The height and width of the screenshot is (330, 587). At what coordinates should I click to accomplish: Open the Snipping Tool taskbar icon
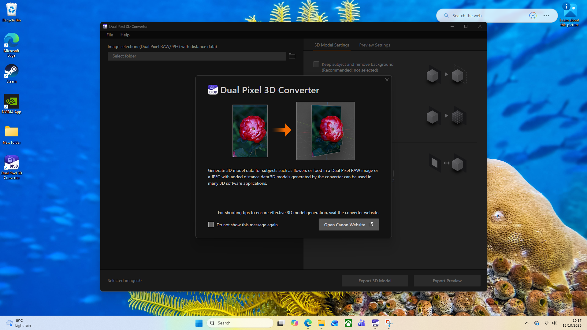388,323
